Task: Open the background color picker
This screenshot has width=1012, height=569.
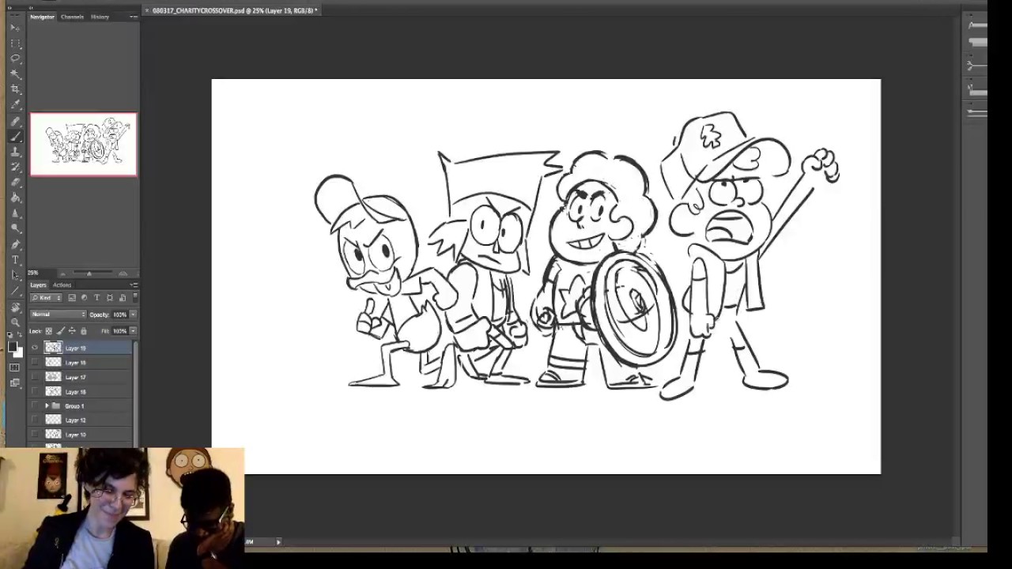Action: click(x=18, y=352)
